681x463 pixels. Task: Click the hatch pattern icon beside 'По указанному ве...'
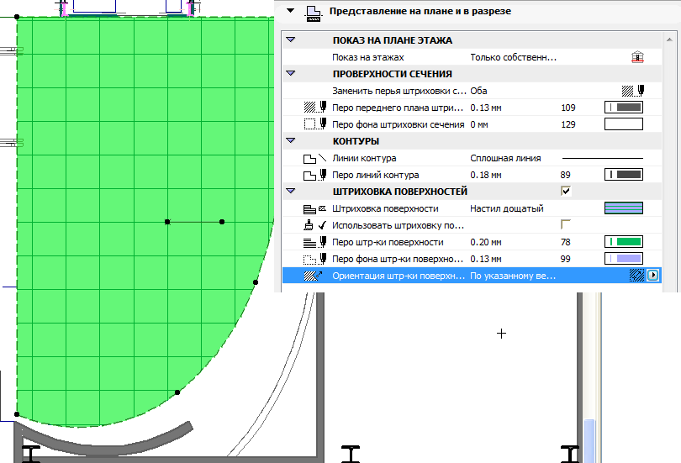636,275
